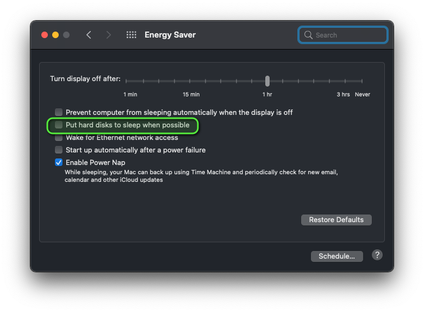Check Start up automatically after power failure
Image resolution: width=424 pixels, height=312 pixels.
[x=59, y=150]
